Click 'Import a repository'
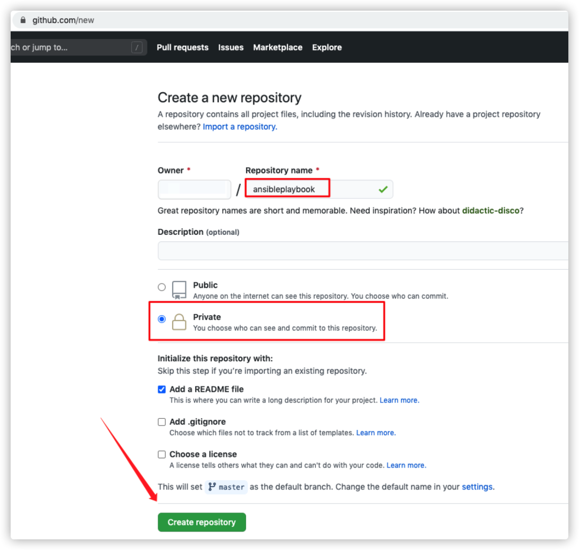This screenshot has height=550, width=579. [239, 127]
